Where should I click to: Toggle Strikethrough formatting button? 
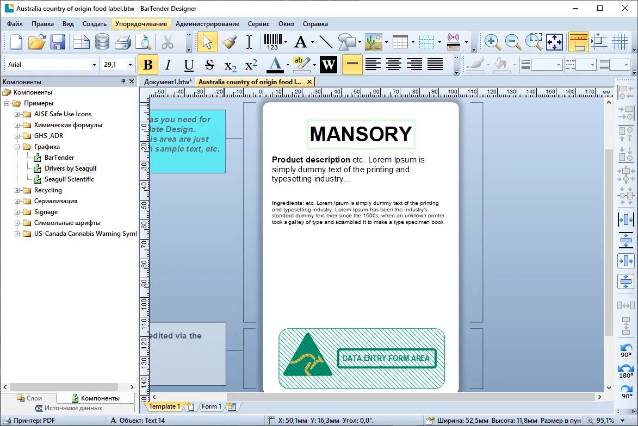209,65
